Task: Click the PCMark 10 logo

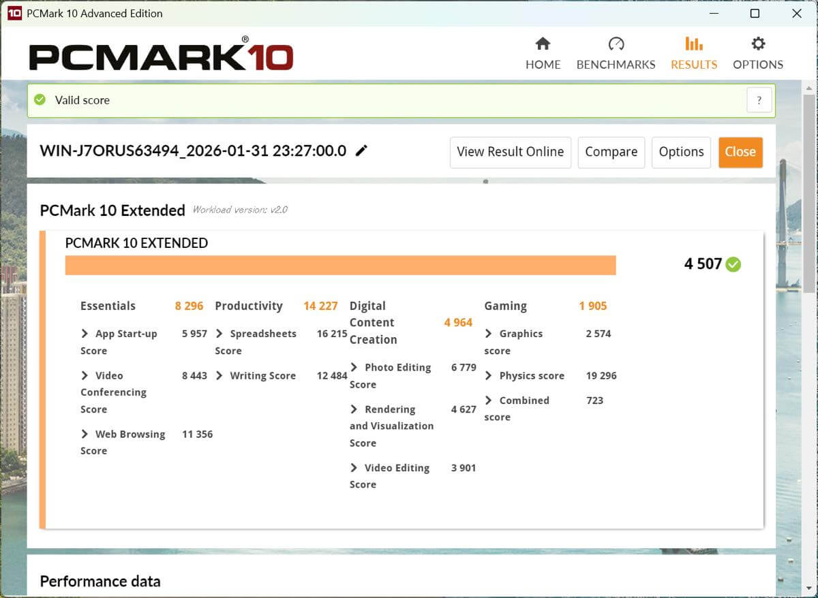Action: (x=161, y=55)
